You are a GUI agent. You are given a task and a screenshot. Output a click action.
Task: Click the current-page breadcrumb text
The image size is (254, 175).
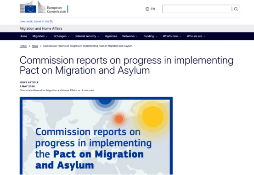88,46
